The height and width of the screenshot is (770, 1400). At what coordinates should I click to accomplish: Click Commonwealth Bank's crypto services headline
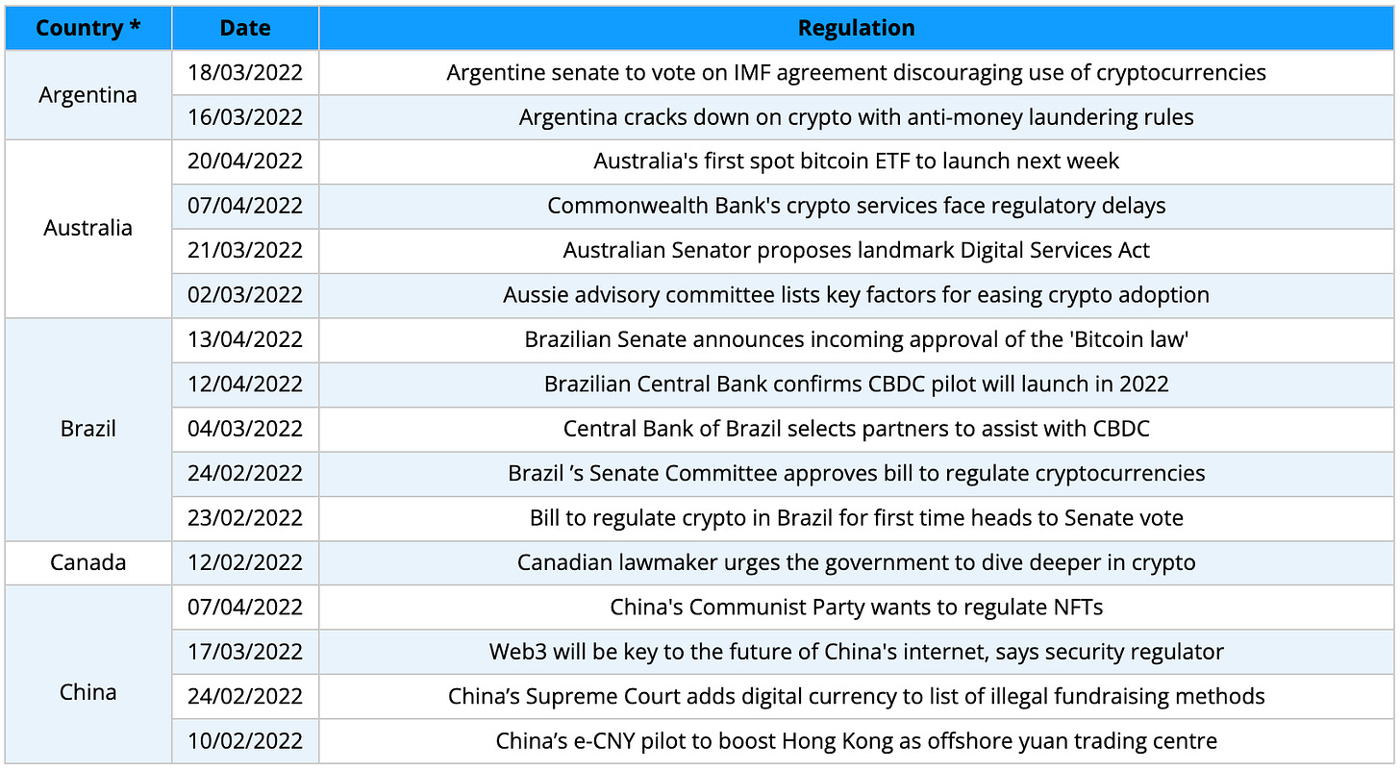856,206
